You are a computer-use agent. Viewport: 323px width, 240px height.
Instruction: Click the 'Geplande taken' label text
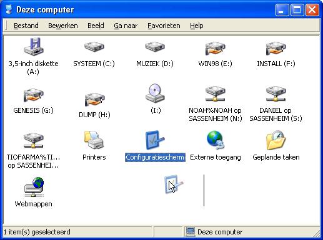point(276,157)
